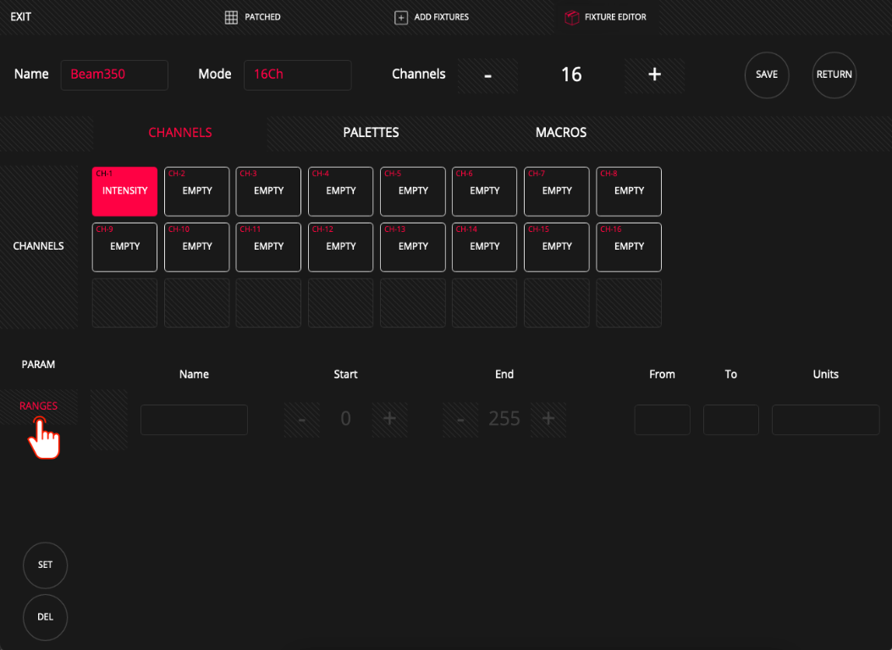This screenshot has width=892, height=650.
Task: Click the Units input field
Action: tap(825, 420)
